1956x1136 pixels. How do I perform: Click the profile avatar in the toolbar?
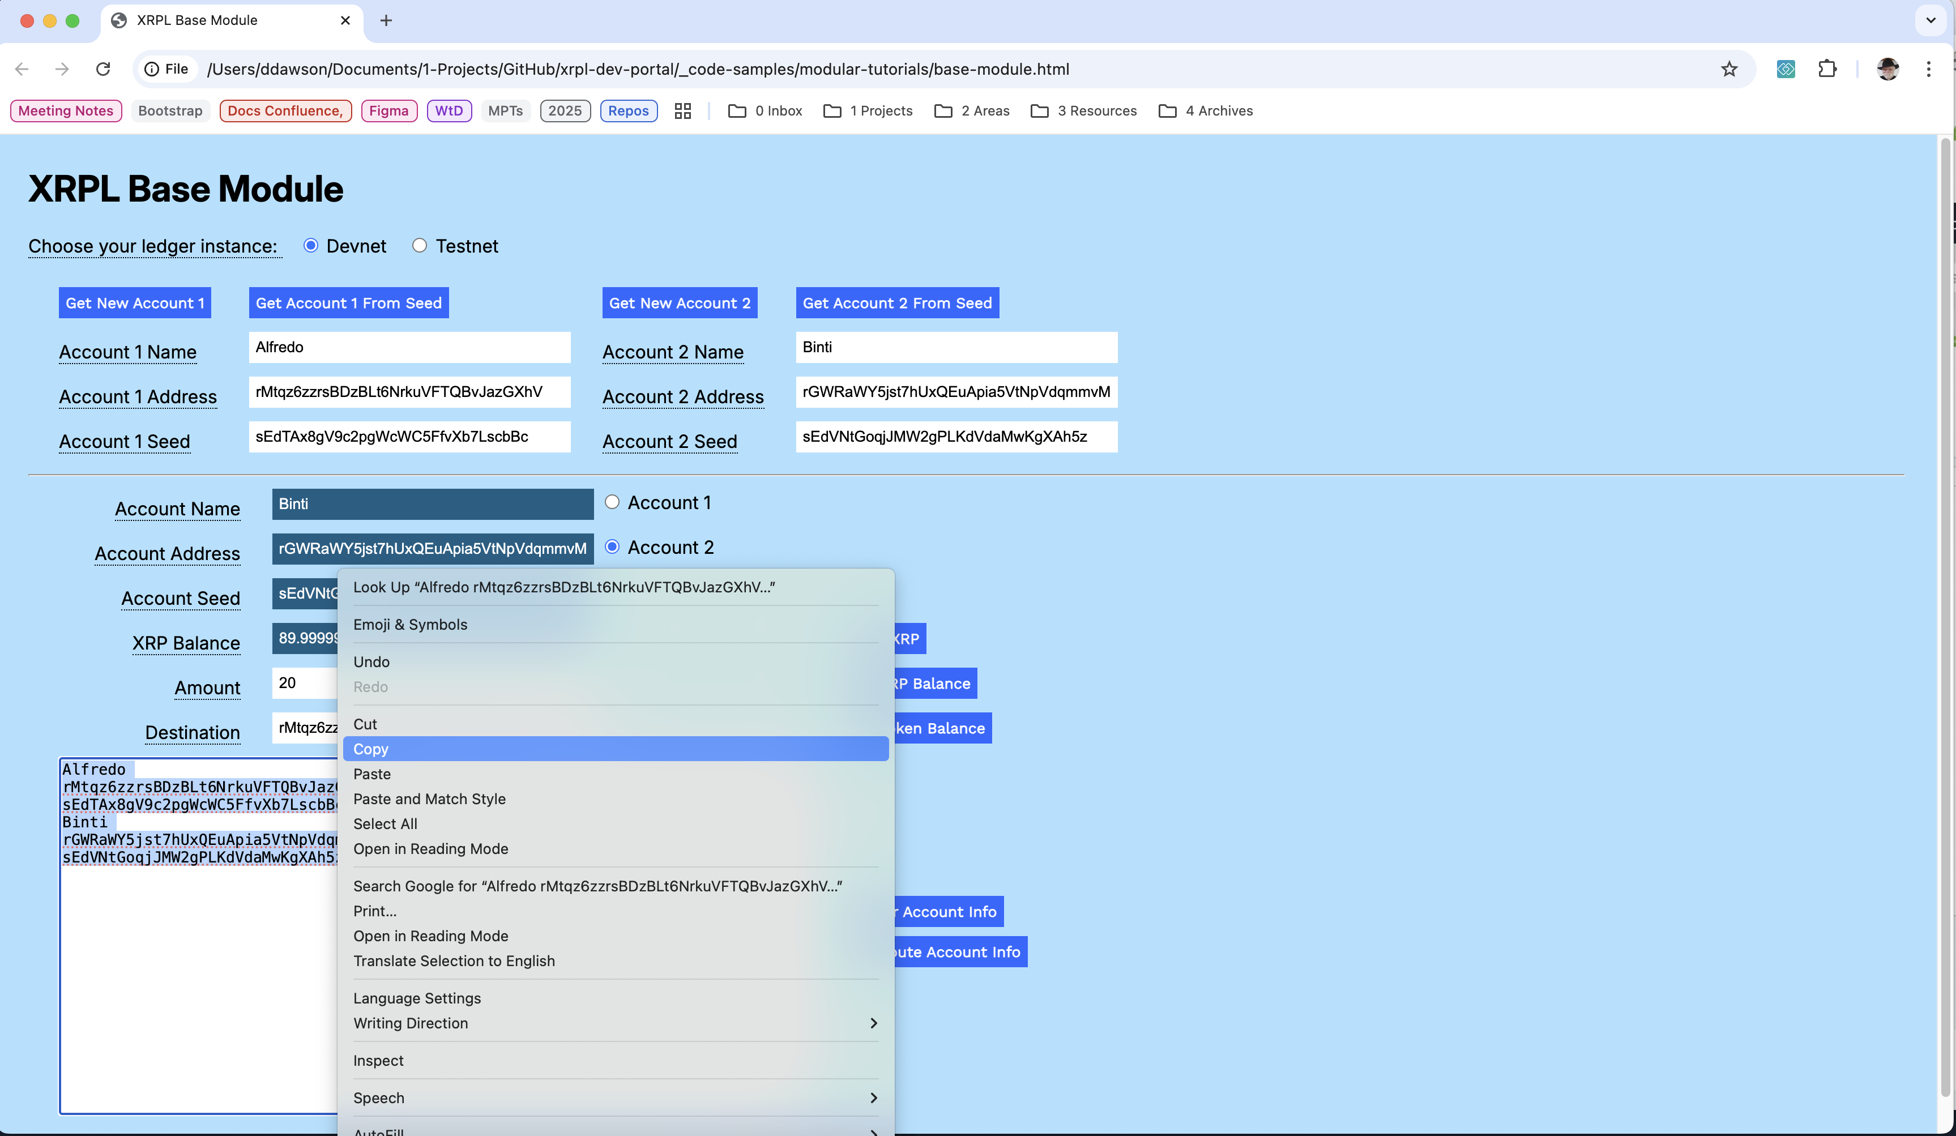point(1887,69)
